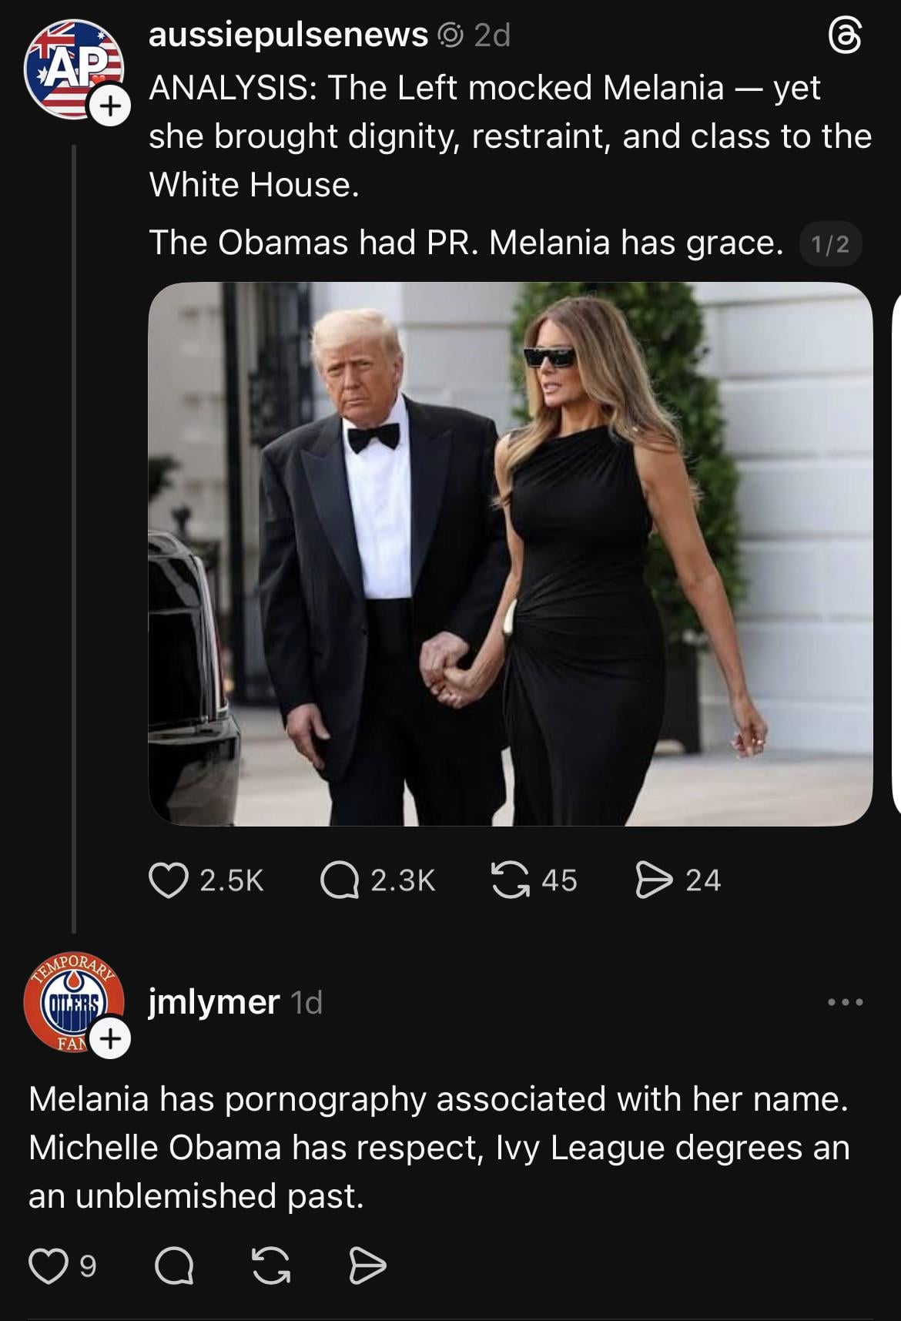
Task: Send jmlymer's reply via share icon
Action: click(x=367, y=1266)
